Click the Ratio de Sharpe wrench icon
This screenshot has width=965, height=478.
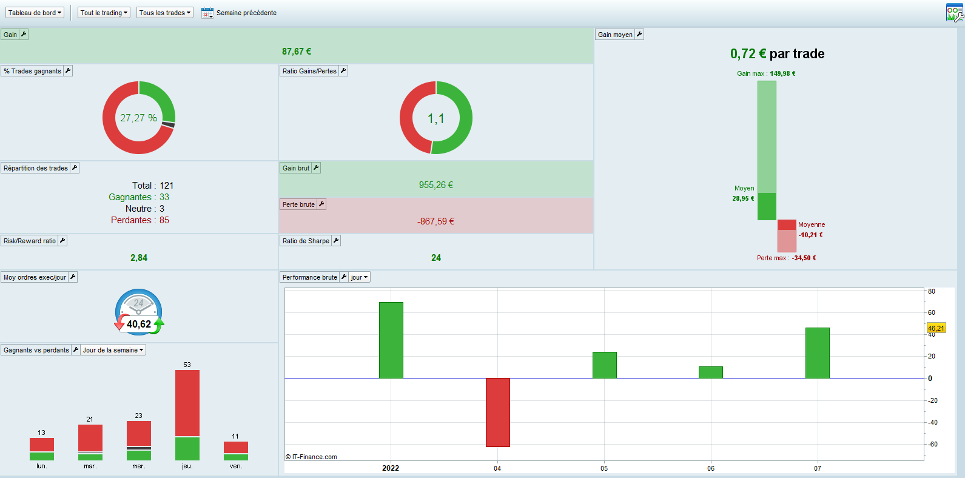coord(336,241)
